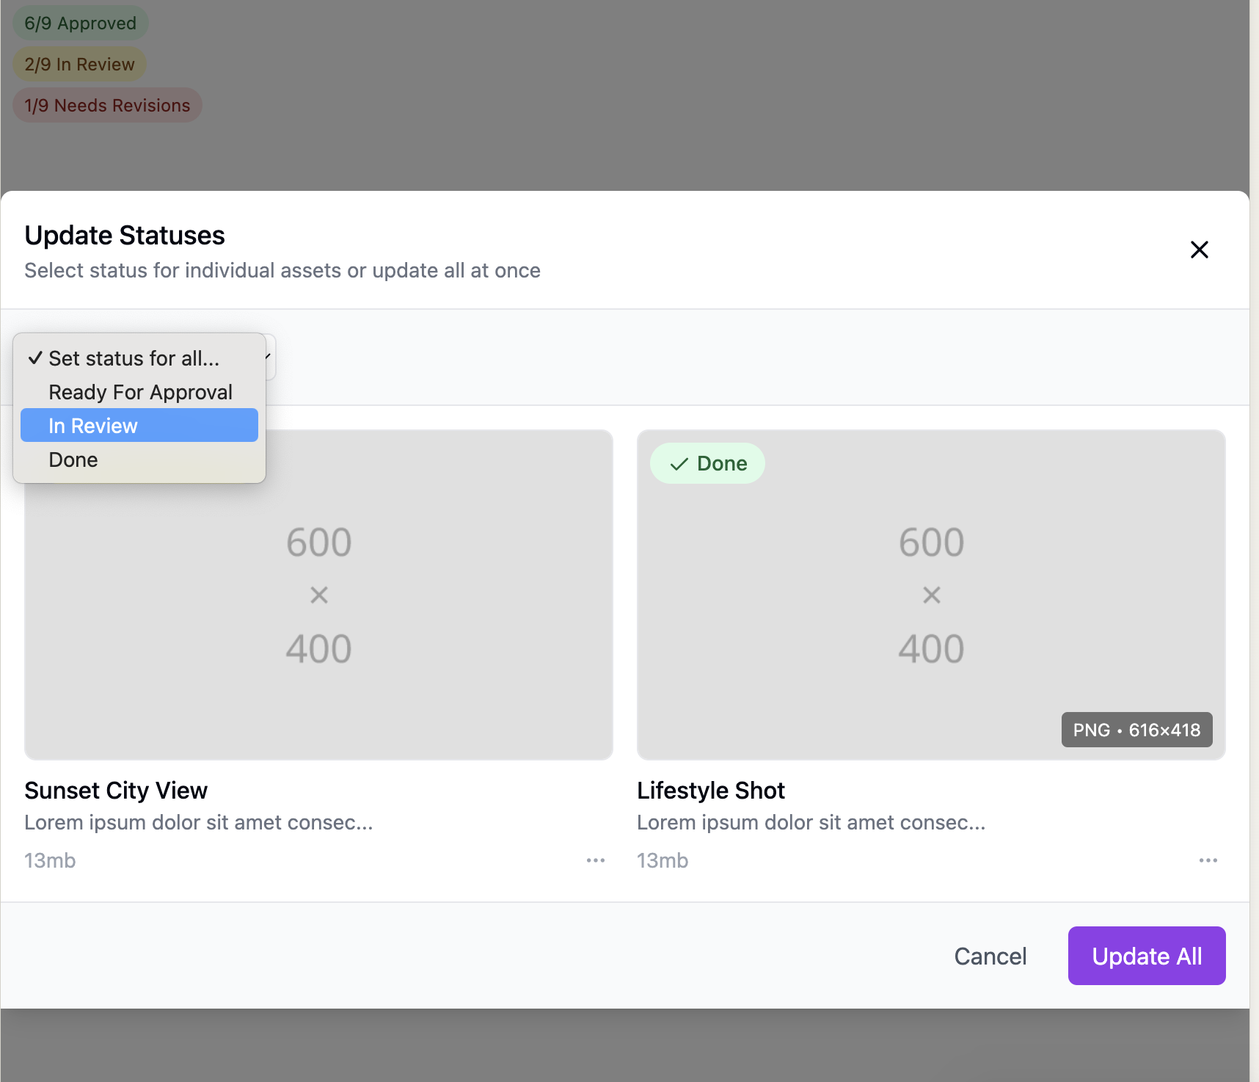
Task: Open more options for Sunset City View
Action: [x=595, y=860]
